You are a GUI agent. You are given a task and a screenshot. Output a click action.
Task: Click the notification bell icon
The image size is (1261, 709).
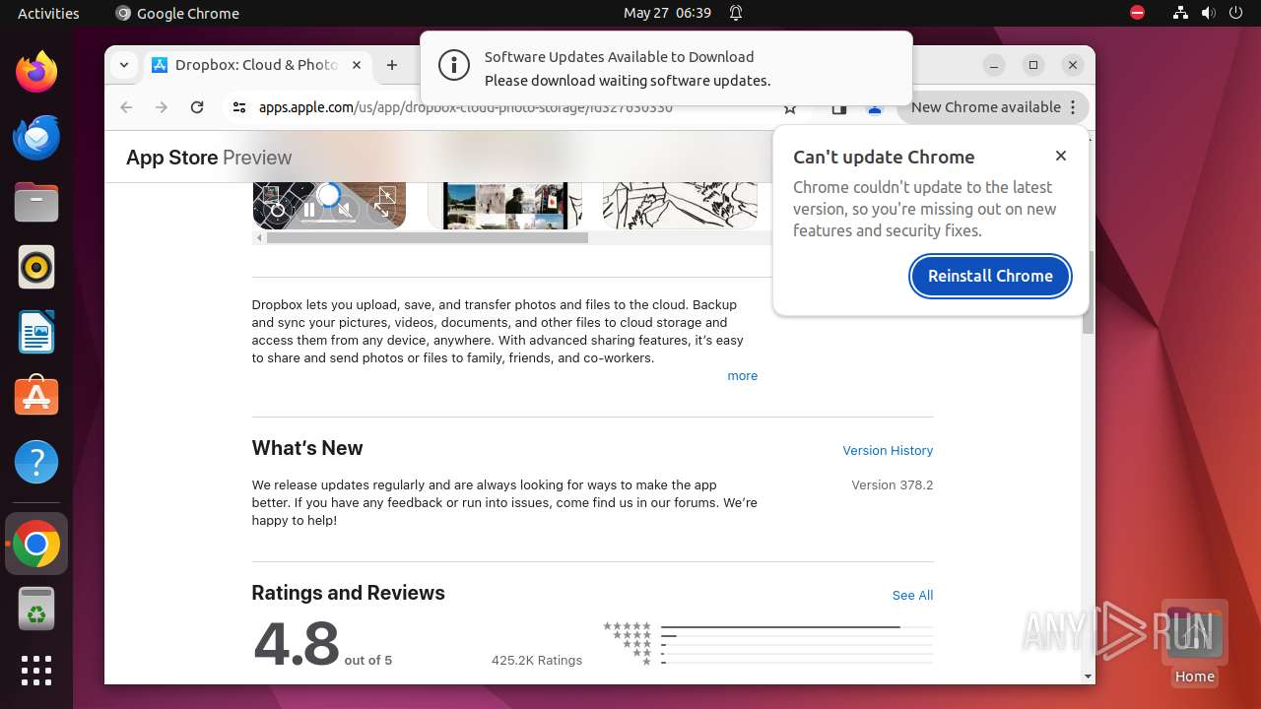click(736, 13)
